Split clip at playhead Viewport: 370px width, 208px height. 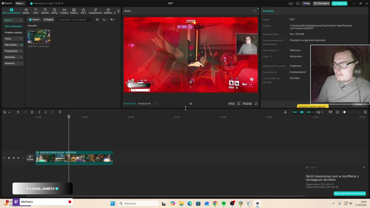coord(32,112)
